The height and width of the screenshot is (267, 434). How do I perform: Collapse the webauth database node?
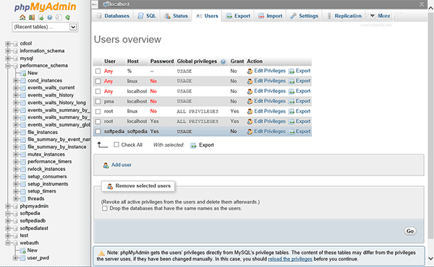[8, 243]
